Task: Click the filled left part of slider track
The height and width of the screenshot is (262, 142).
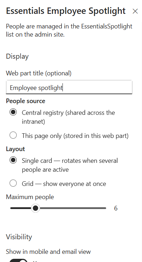Action: [21, 208]
